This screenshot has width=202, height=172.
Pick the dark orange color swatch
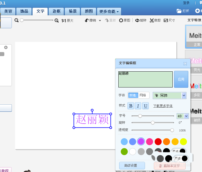click(166, 142)
